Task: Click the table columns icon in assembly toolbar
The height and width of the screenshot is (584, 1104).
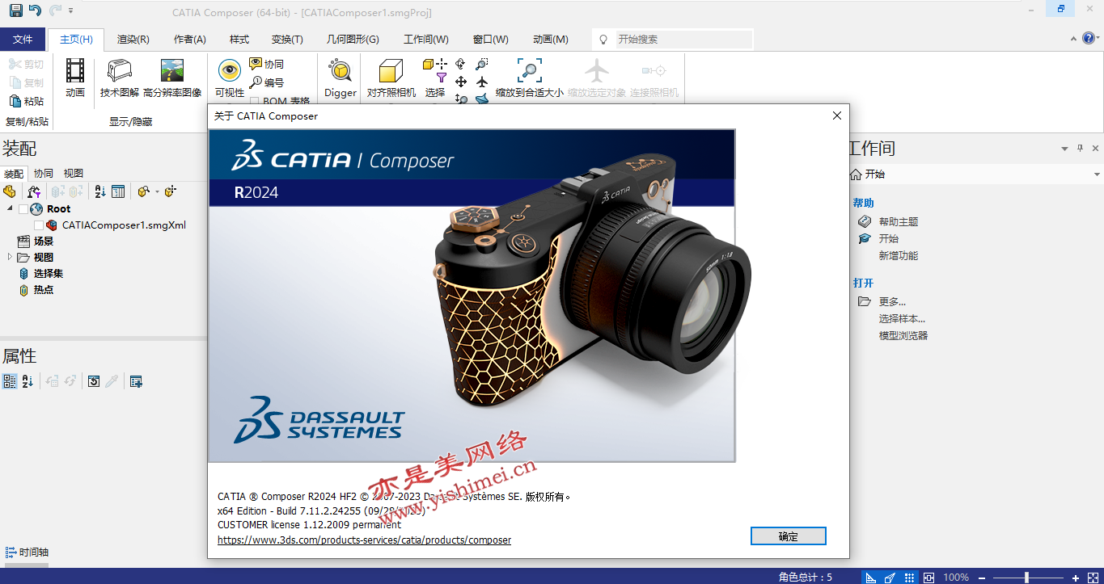Action: click(x=118, y=191)
